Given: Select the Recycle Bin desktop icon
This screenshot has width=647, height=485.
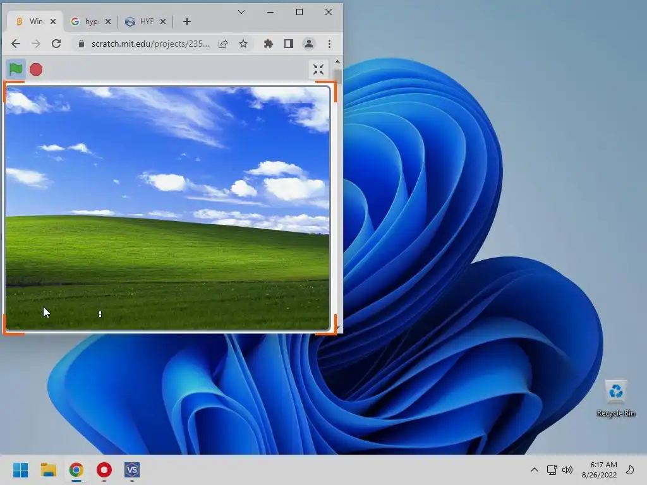Looking at the screenshot, I should point(615,398).
